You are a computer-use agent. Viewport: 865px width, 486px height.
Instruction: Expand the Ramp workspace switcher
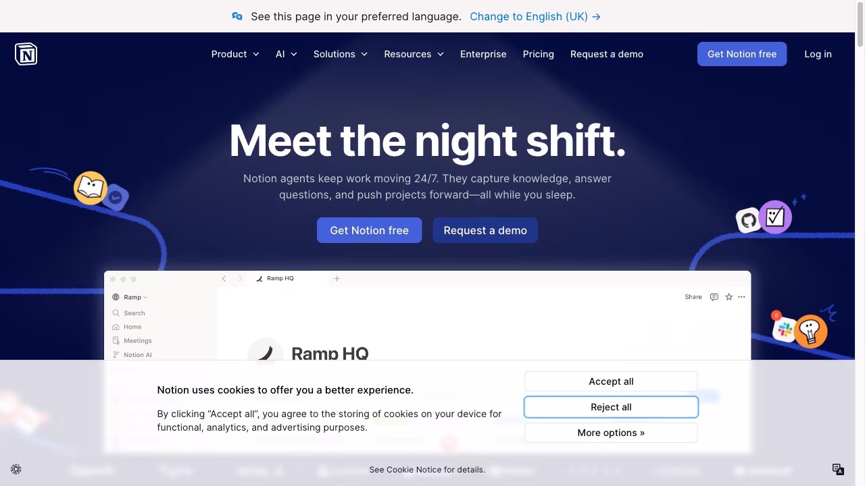pyautogui.click(x=130, y=297)
